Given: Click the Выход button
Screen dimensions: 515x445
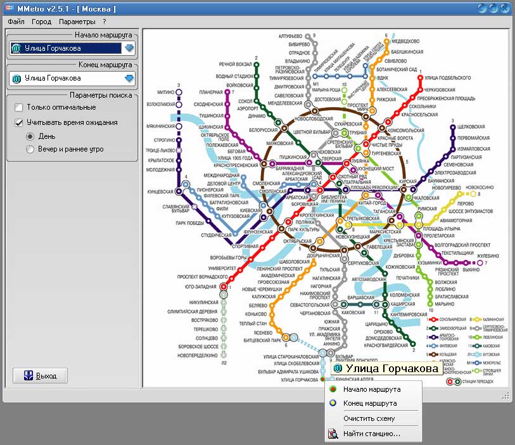Looking at the screenshot, I should pos(41,376).
